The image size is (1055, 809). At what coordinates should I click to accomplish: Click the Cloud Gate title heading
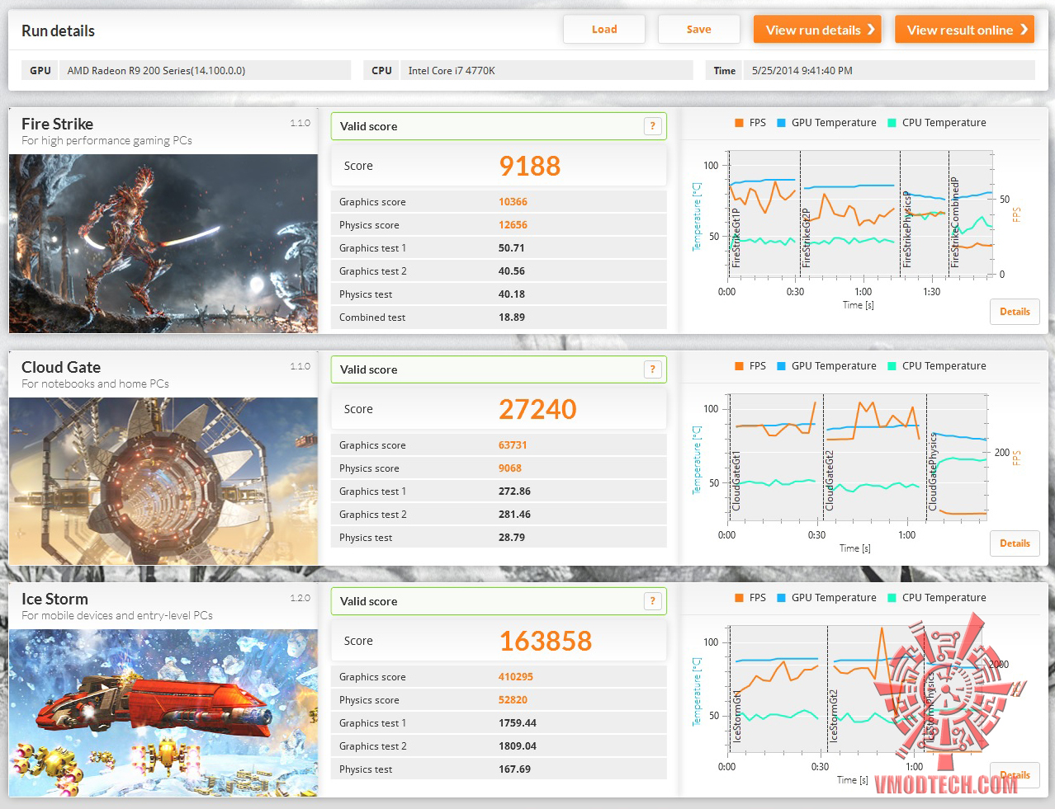click(x=61, y=367)
